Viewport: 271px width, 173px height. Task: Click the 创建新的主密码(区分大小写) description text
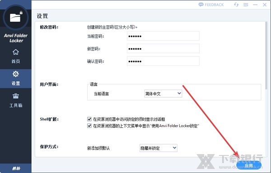[112, 27]
